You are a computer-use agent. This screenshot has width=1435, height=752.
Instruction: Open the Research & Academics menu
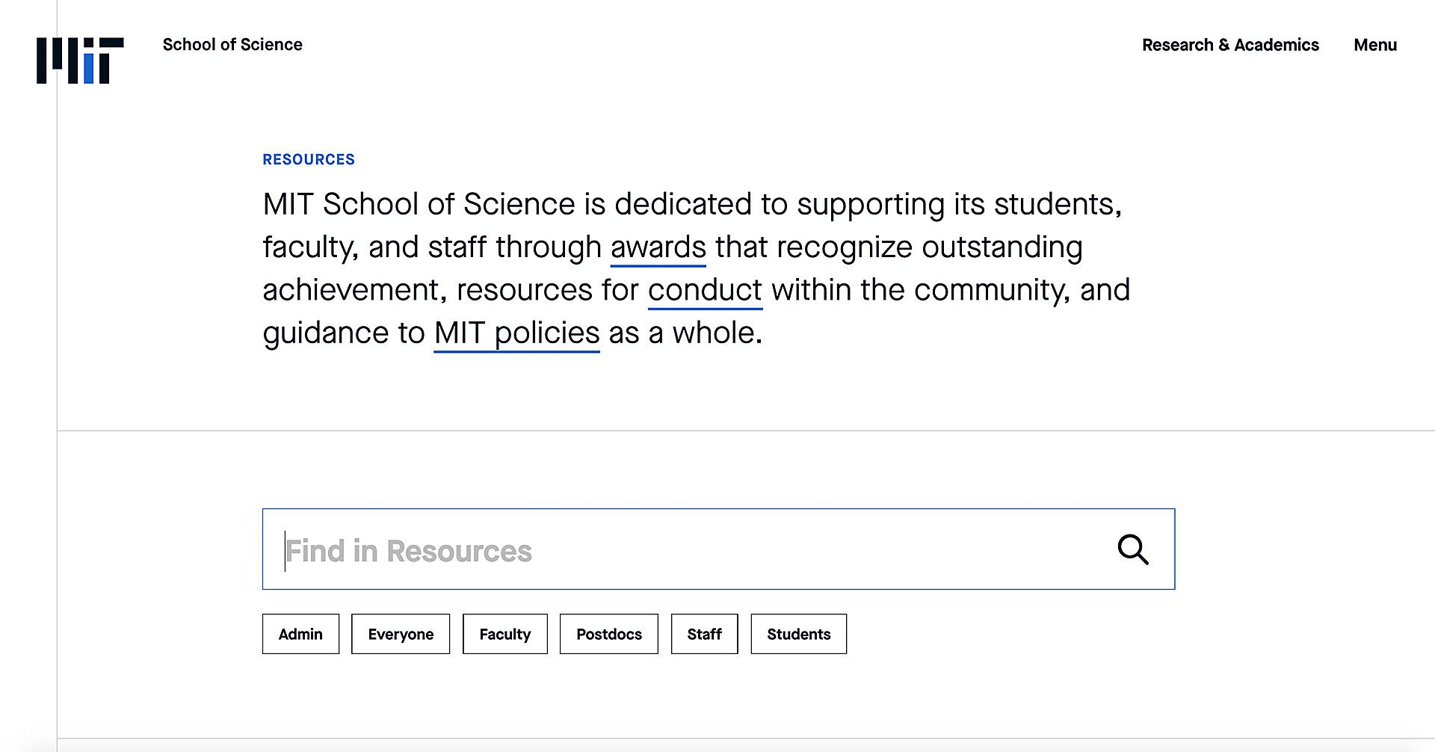pyautogui.click(x=1230, y=45)
